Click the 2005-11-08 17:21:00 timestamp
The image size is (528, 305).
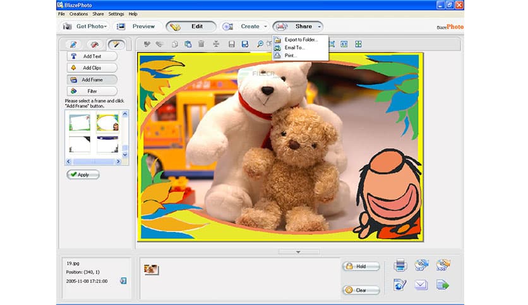(x=87, y=281)
